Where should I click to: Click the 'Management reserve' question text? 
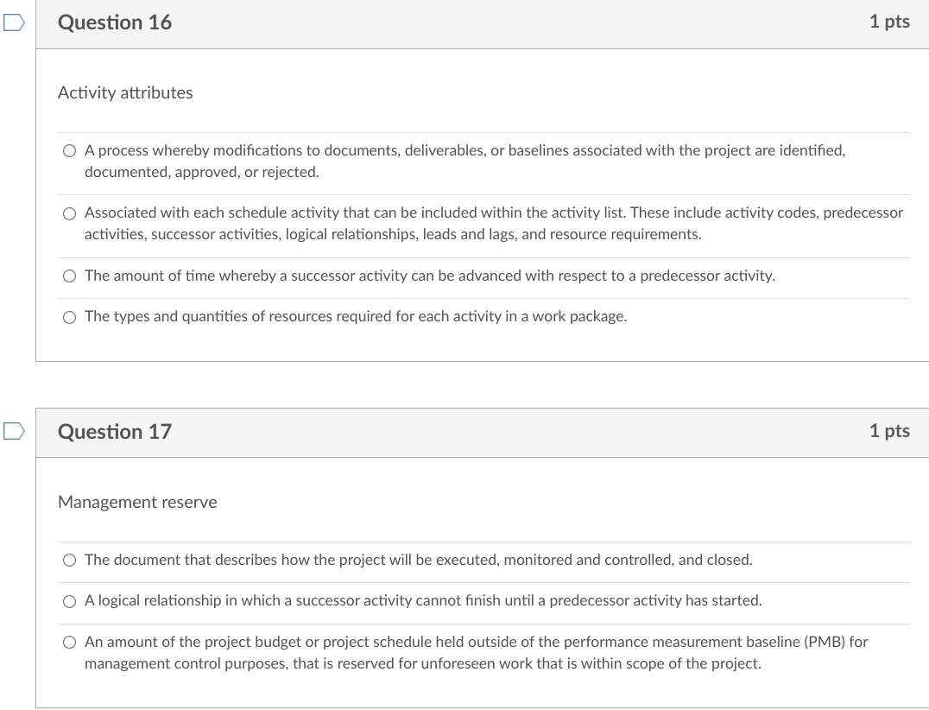[137, 502]
